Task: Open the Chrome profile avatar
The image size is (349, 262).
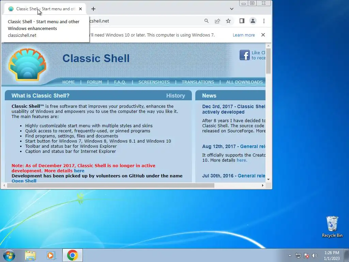Action: click(x=253, y=21)
